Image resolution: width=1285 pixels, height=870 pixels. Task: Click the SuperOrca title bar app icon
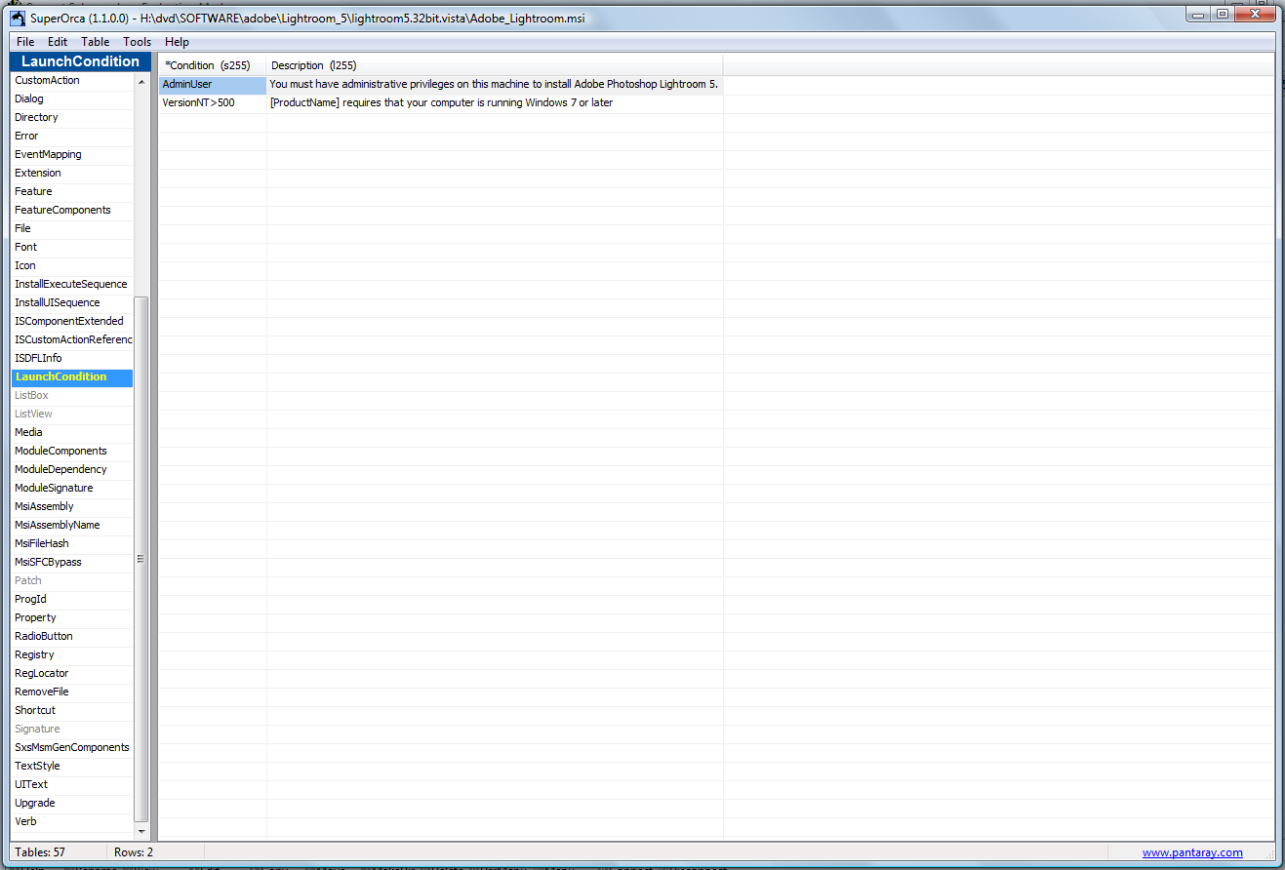[18, 19]
